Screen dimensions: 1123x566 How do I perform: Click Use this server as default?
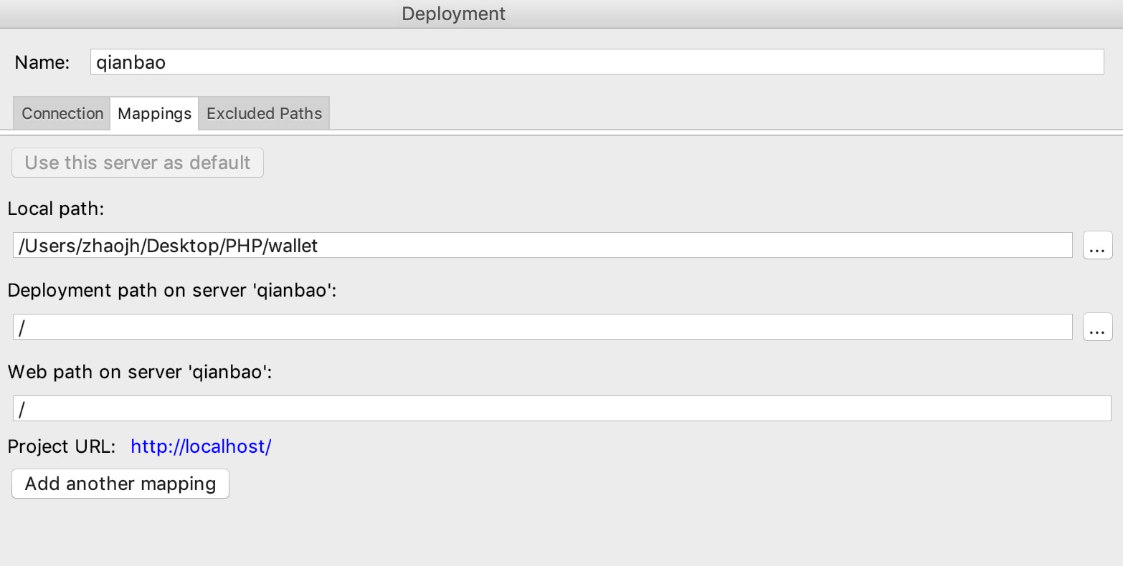point(138,163)
